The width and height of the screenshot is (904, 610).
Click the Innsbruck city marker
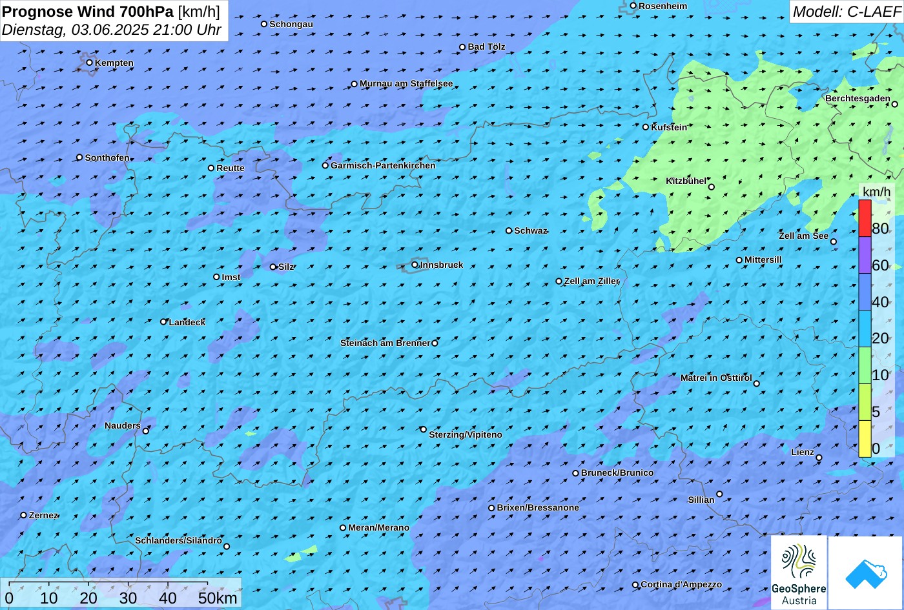pyautogui.click(x=415, y=265)
